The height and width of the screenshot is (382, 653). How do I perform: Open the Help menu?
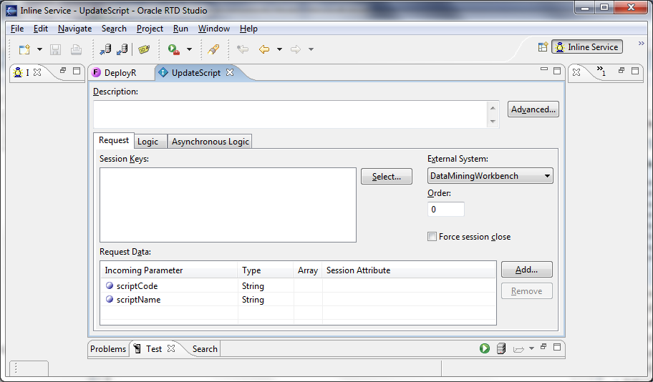[x=248, y=29]
